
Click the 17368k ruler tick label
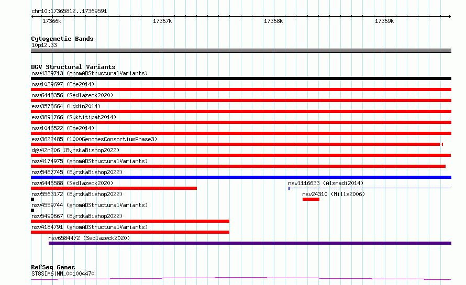(273, 21)
